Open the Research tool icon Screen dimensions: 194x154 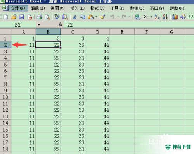tap(65, 17)
